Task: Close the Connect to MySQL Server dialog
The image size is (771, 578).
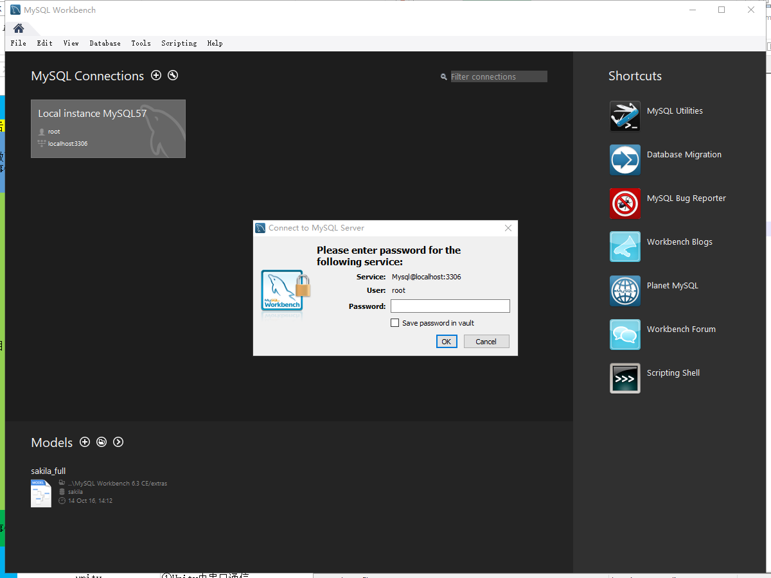Action: click(x=508, y=228)
